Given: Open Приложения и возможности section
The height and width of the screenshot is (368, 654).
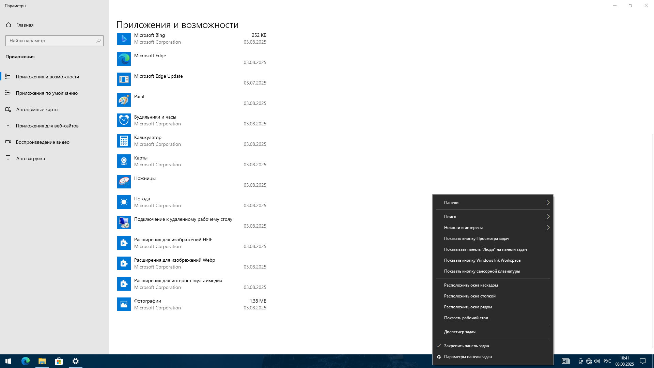Looking at the screenshot, I should pyautogui.click(x=54, y=77).
